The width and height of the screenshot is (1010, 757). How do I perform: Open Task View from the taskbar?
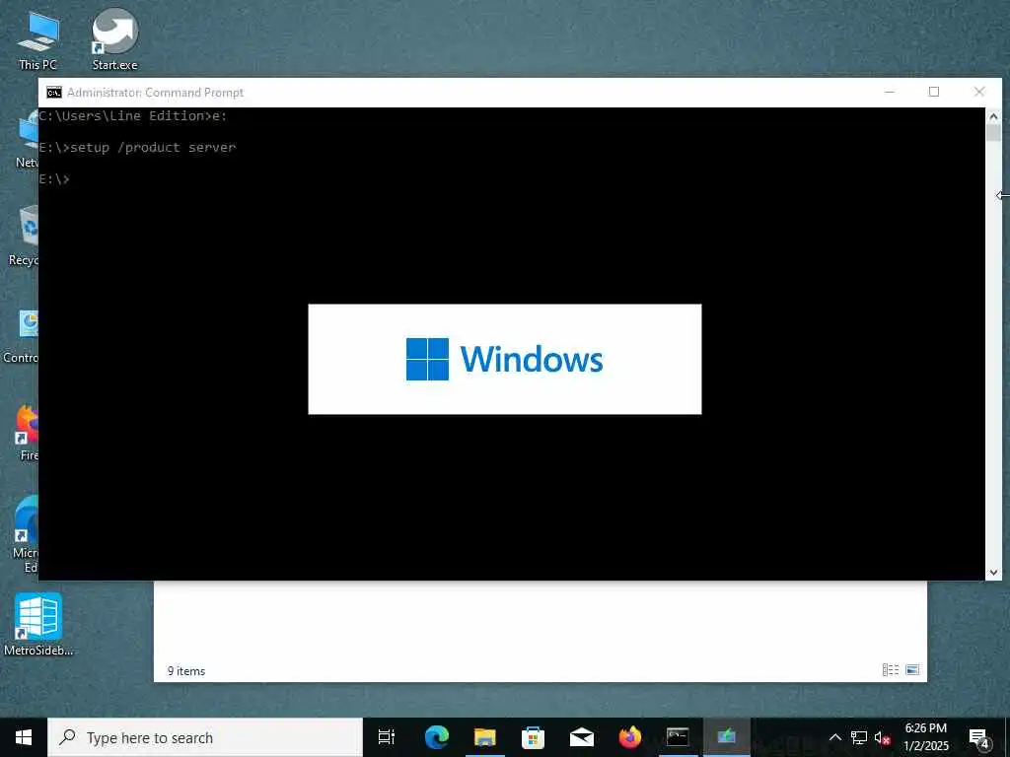coord(387,737)
